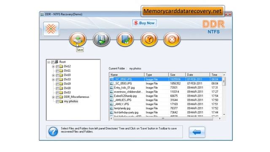
Task: Click image icon beside _SC_0593.JPG
Action: click(x=112, y=84)
